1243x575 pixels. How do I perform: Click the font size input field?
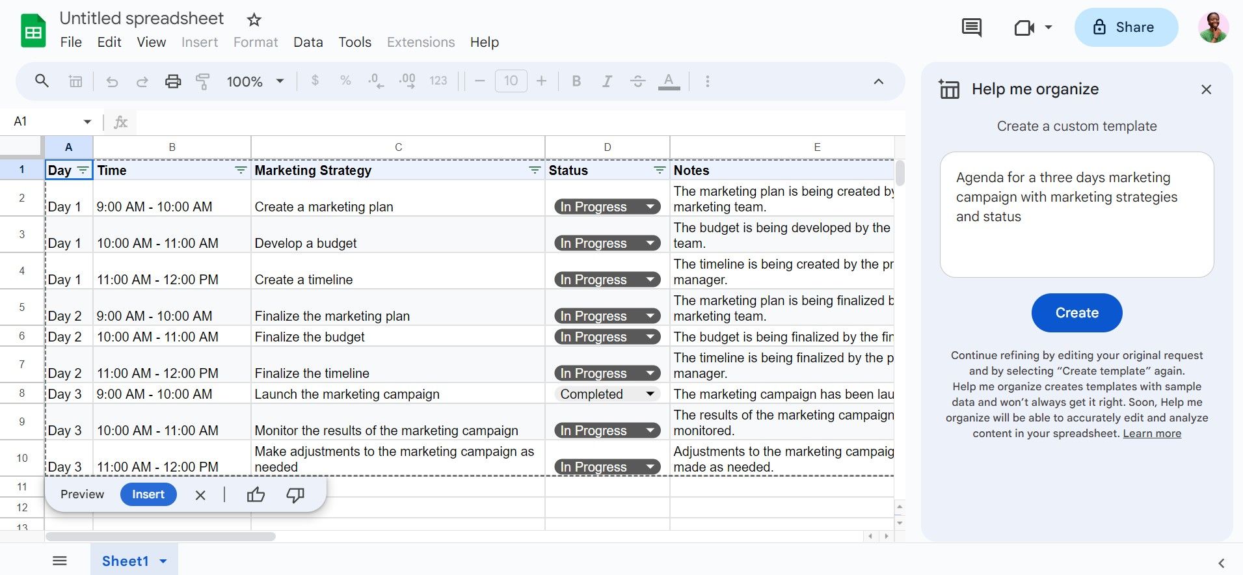[x=511, y=81]
